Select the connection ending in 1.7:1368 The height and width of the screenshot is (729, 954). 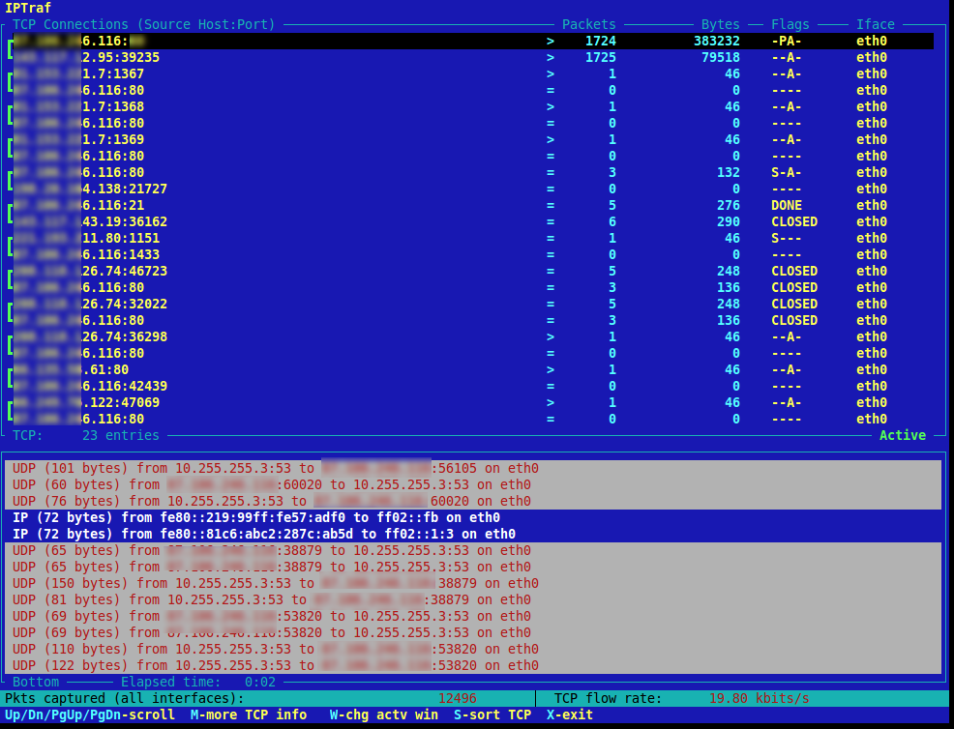[x=473, y=106]
